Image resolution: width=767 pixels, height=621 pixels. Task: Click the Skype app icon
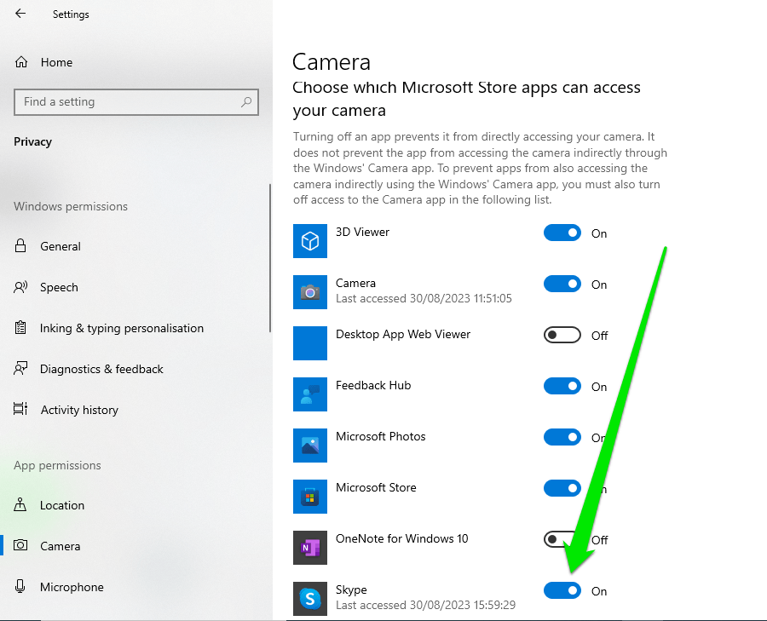pyautogui.click(x=310, y=599)
